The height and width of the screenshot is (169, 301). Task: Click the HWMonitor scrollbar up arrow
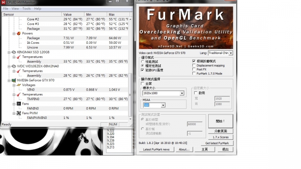pos(130,19)
